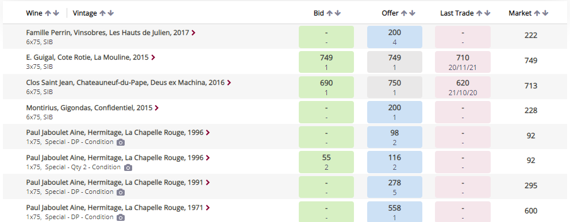Sort Offer column ascending arrow

coord(404,13)
